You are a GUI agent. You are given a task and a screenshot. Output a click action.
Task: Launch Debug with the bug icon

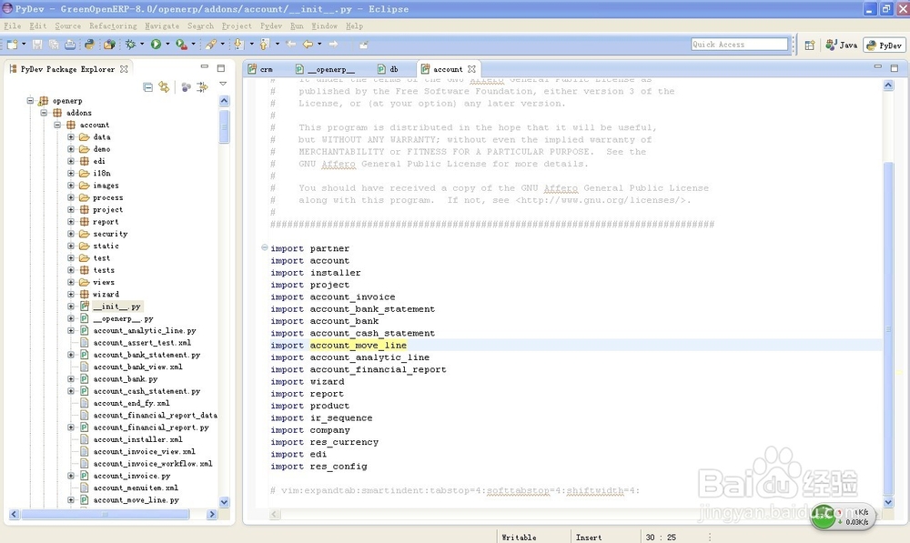[x=130, y=44]
